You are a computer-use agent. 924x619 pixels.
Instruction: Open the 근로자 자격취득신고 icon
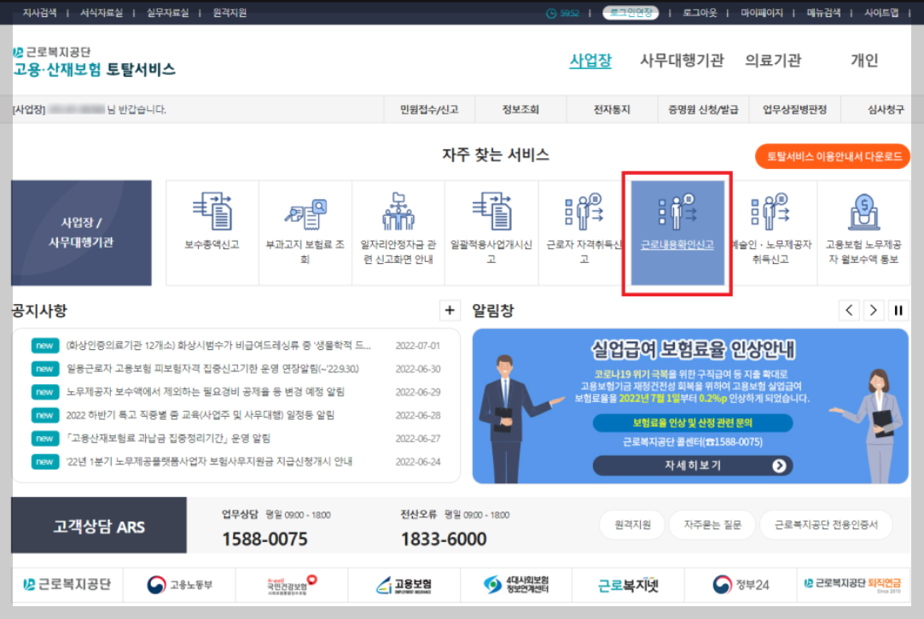click(584, 232)
